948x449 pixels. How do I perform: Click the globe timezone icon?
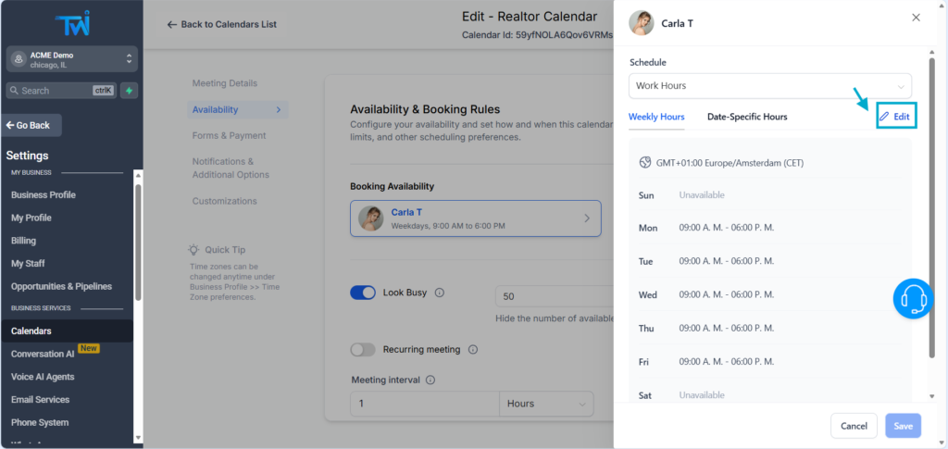[x=645, y=163]
